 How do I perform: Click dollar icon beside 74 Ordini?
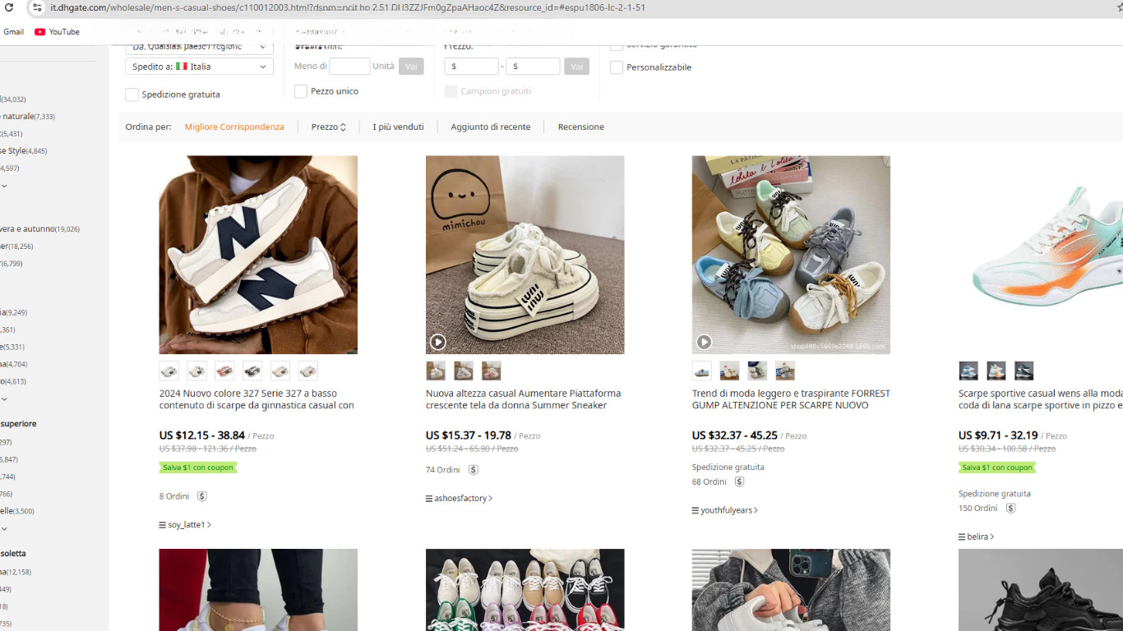coord(474,470)
